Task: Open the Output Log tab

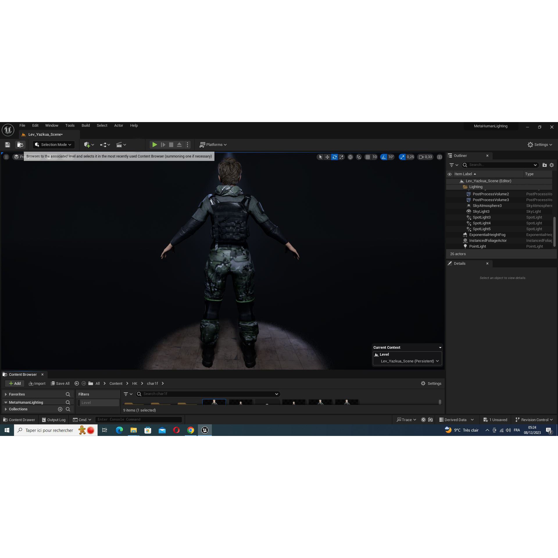Action: (x=54, y=420)
